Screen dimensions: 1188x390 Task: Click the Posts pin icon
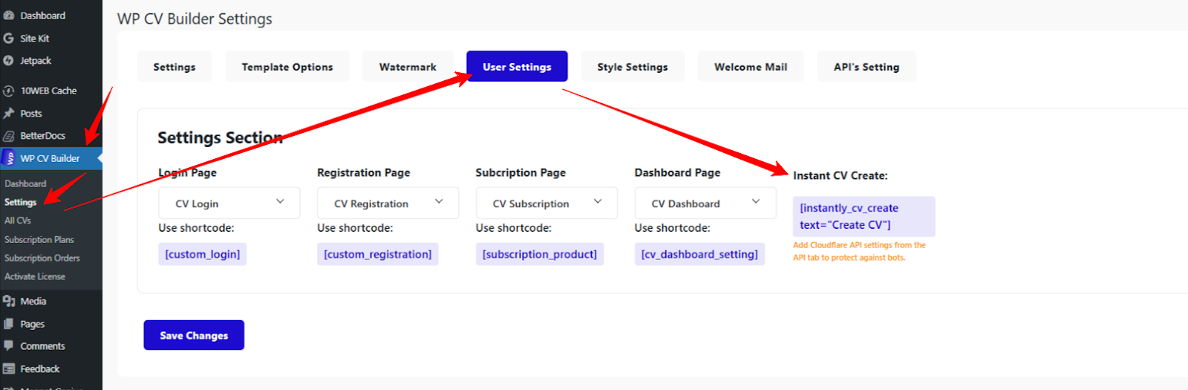(x=9, y=114)
